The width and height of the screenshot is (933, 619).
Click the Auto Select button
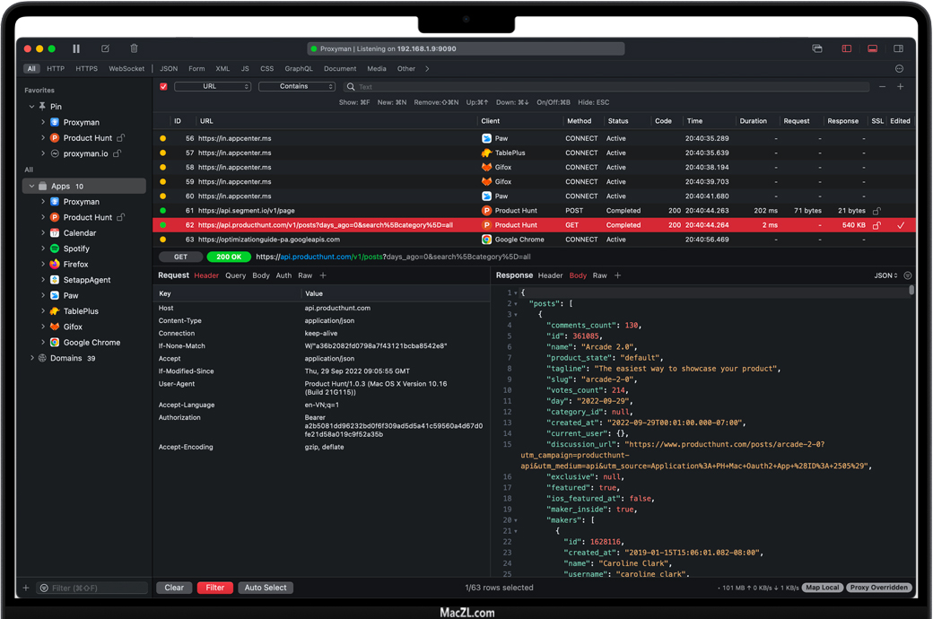coord(266,588)
